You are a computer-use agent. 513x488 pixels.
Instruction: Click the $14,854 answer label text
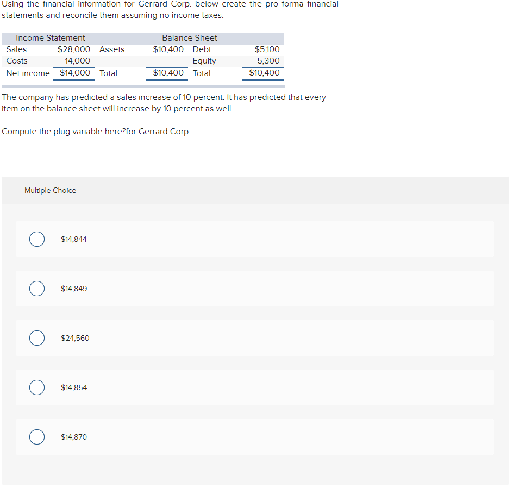74,387
